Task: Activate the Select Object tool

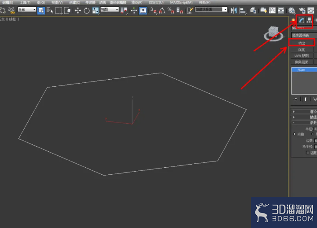Action: point(41,10)
